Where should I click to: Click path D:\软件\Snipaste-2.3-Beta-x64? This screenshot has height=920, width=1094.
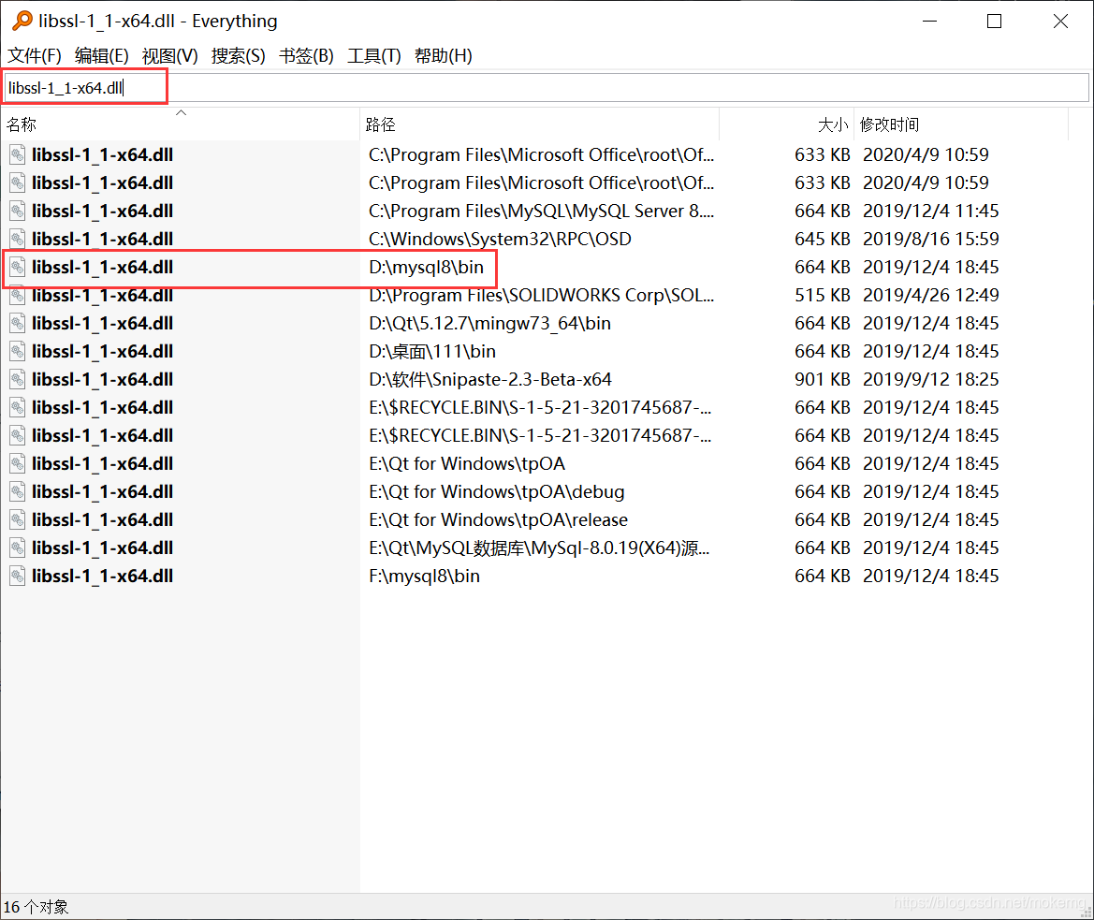489,379
